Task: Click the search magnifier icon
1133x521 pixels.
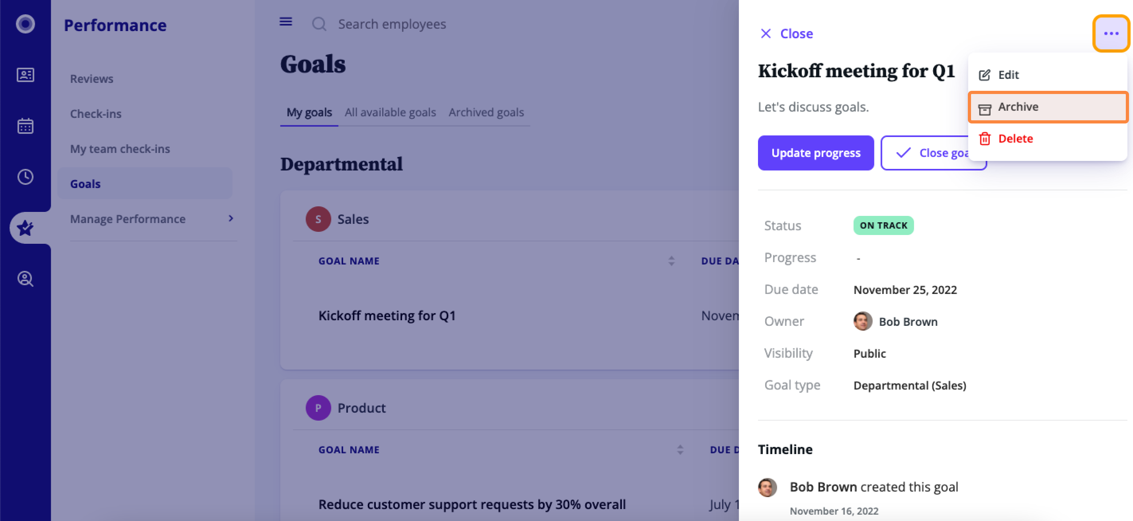Action: (319, 24)
